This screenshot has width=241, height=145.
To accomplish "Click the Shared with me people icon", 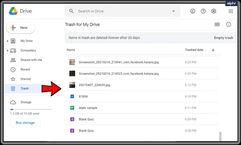I will (13, 60).
